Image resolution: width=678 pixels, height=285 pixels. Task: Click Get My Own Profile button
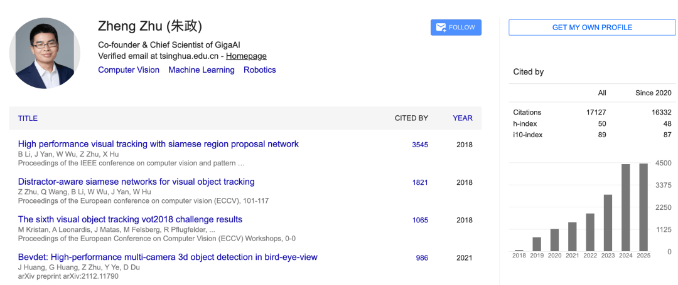[x=592, y=28]
